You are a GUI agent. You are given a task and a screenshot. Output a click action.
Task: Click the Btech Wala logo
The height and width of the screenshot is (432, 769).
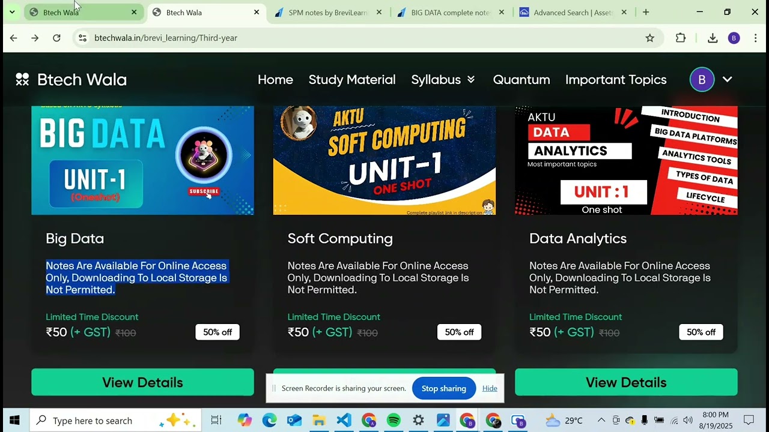click(x=71, y=79)
